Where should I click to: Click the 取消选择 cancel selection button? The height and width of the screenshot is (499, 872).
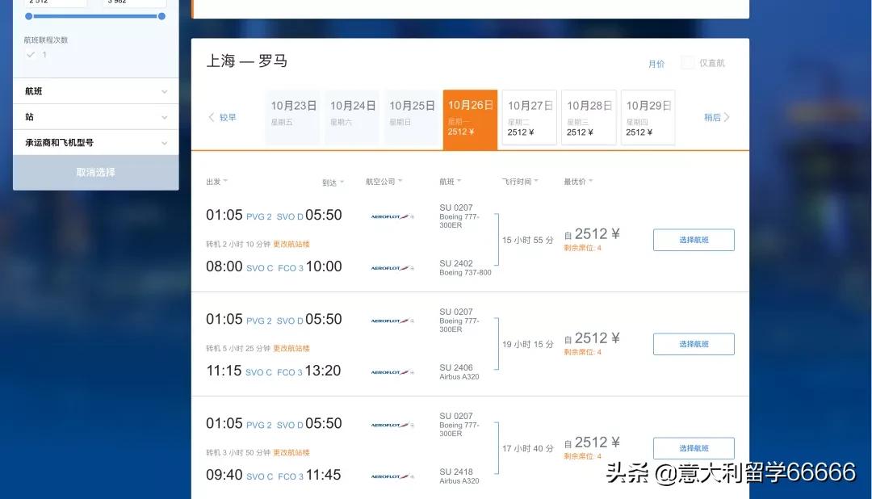point(95,171)
